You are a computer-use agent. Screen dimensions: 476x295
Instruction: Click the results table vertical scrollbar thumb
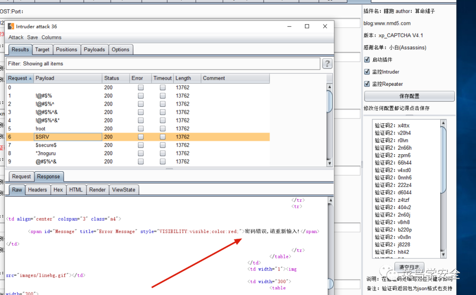[330, 102]
